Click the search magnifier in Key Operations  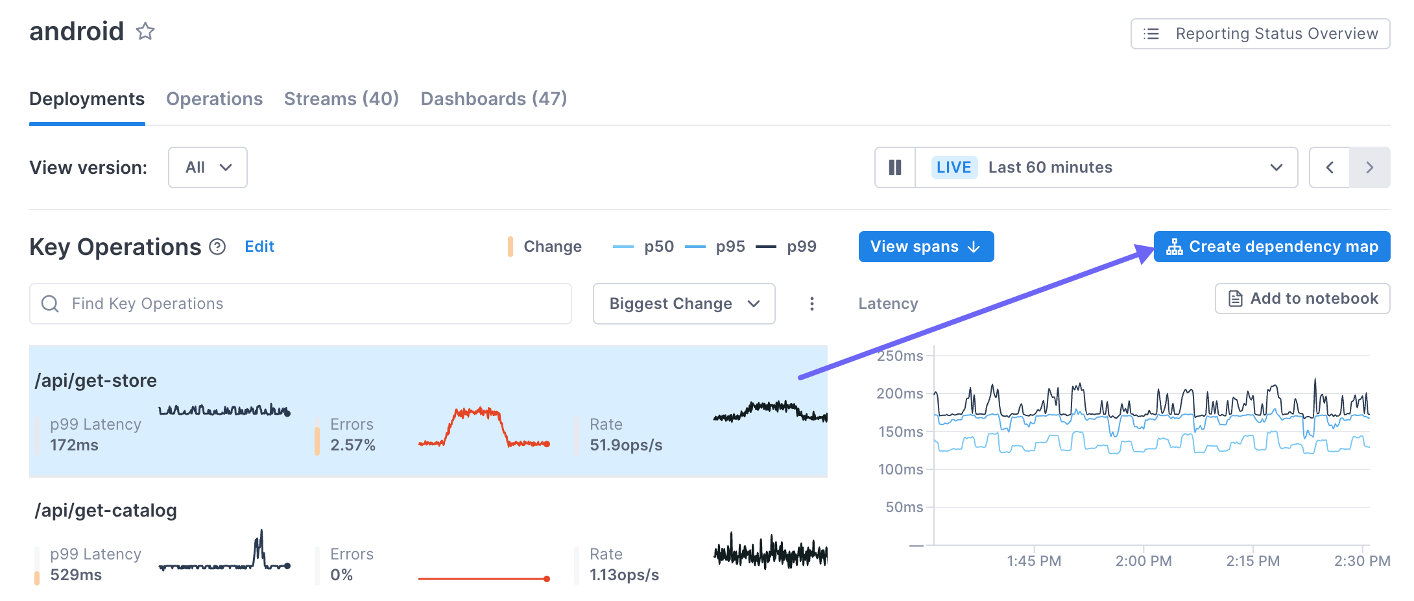tap(51, 303)
